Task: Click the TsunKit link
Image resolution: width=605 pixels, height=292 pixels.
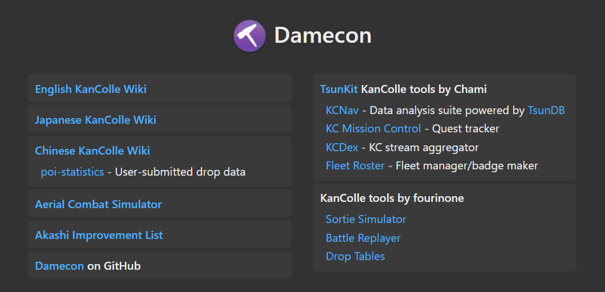Action: (339, 89)
